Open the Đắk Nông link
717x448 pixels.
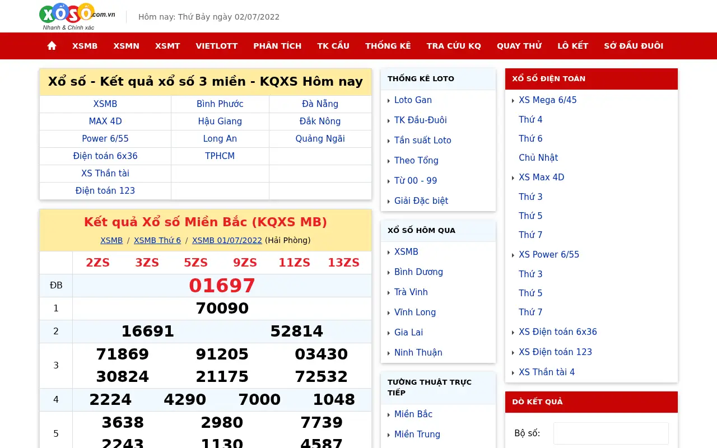320,122
